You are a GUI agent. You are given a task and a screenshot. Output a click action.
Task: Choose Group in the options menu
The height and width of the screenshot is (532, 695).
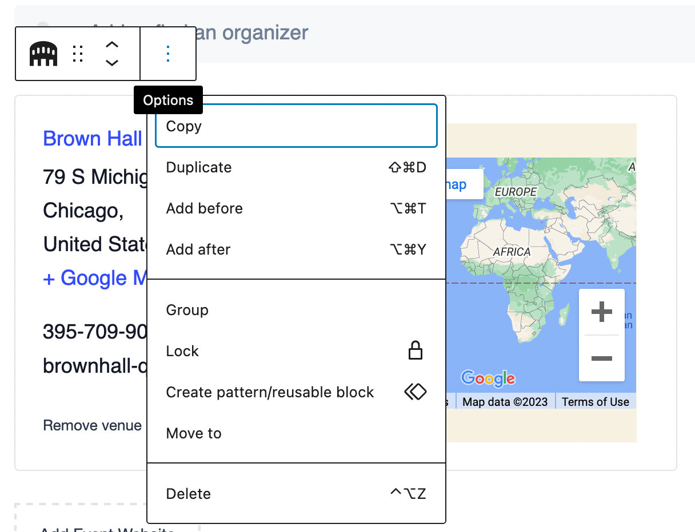click(296, 310)
